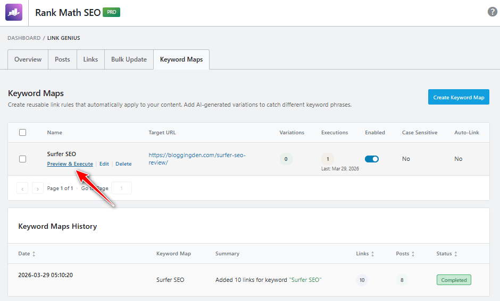This screenshot has height=301, width=500.
Task: Click the Name column header
Action: [55, 132]
